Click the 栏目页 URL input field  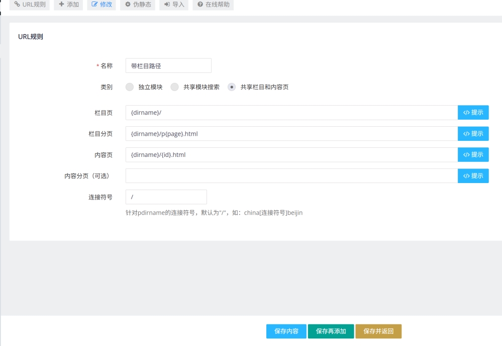(x=291, y=113)
